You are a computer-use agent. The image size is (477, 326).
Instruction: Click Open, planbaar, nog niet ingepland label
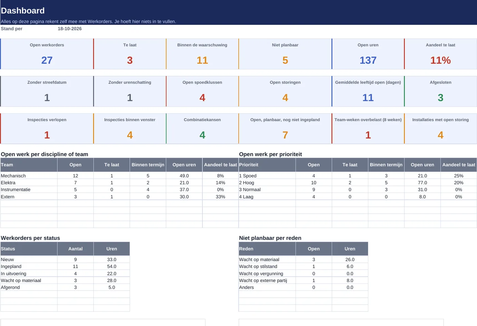pos(285,120)
